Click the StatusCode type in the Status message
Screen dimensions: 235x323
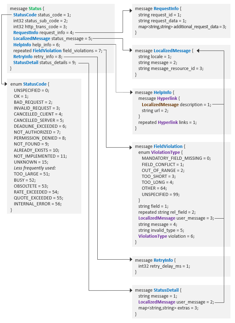(x=25, y=15)
